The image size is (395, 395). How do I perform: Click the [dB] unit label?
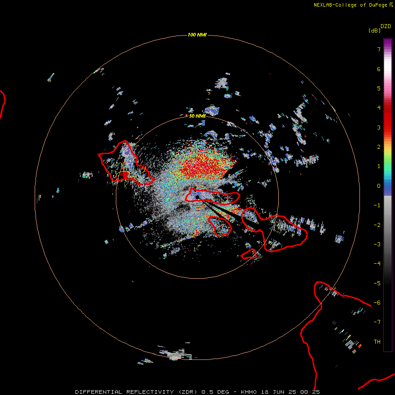pos(374,30)
